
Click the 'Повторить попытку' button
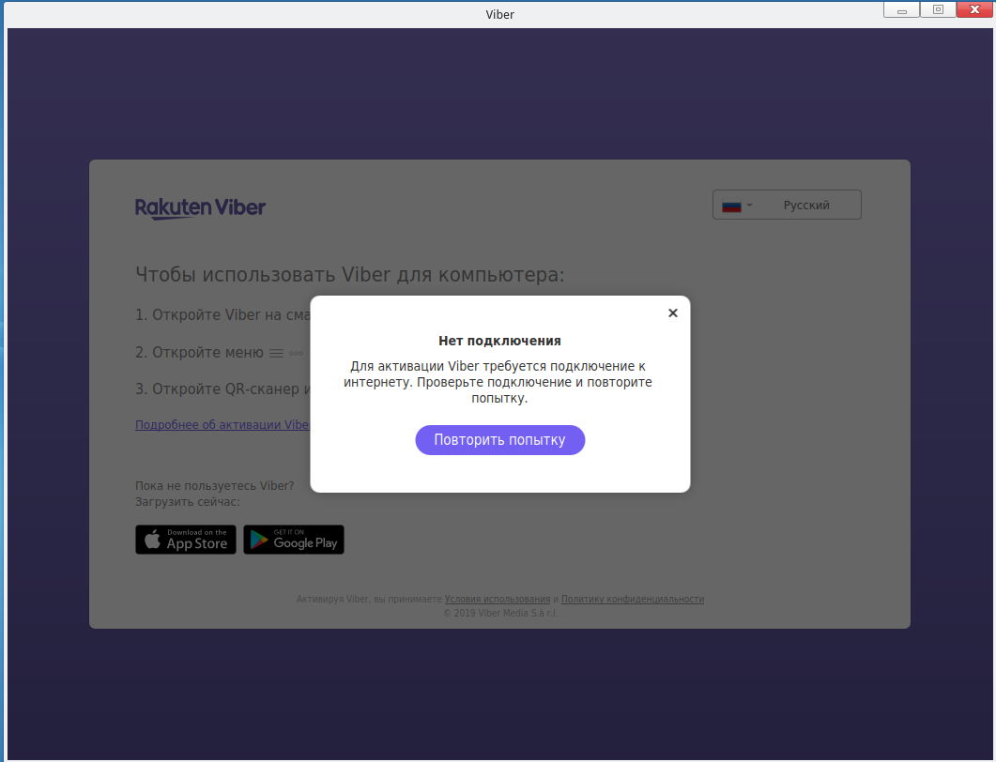(500, 440)
